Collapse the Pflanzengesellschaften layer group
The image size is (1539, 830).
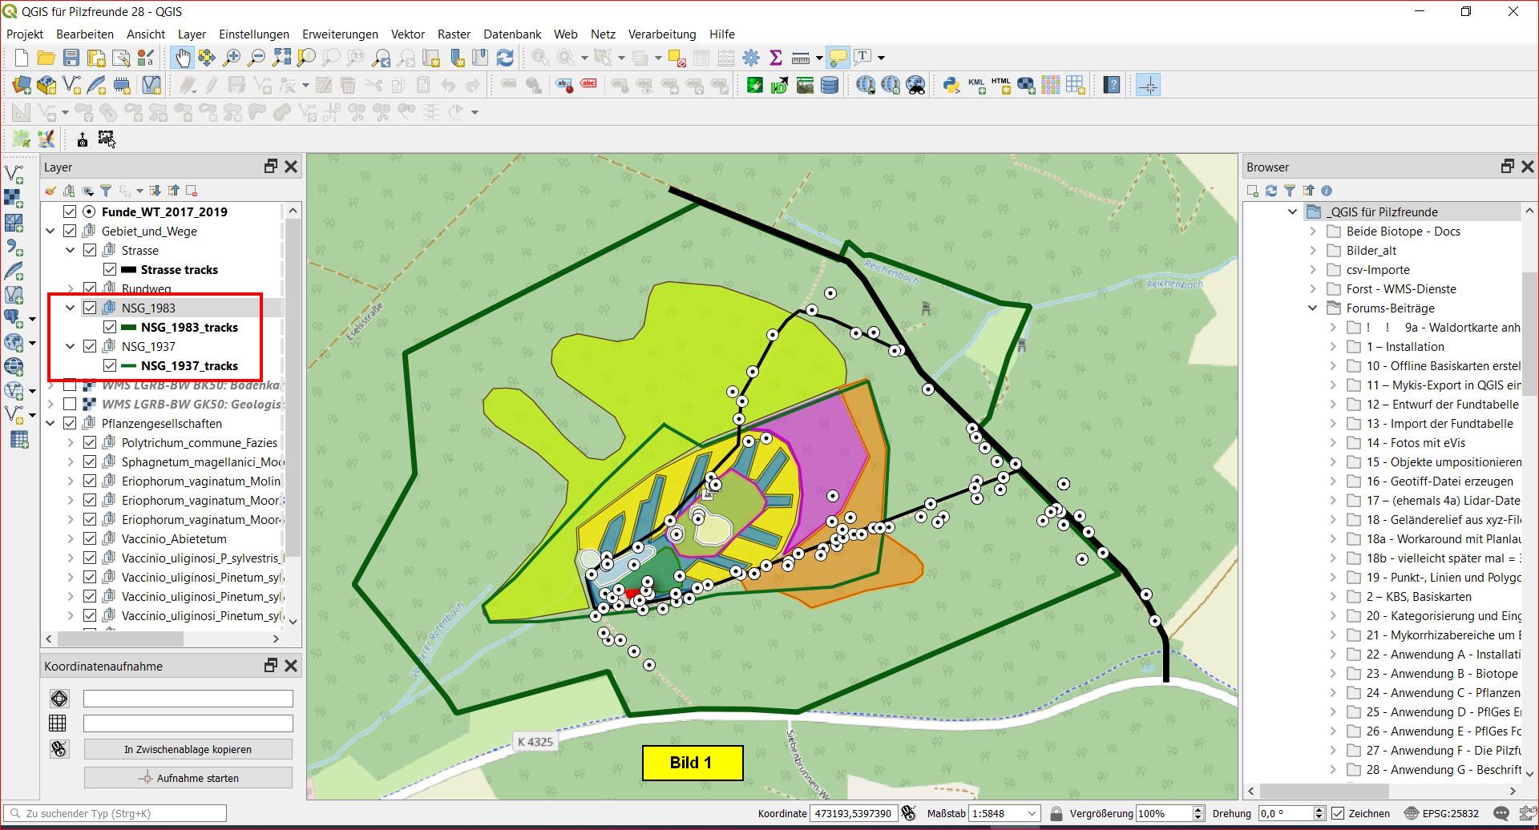(50, 423)
